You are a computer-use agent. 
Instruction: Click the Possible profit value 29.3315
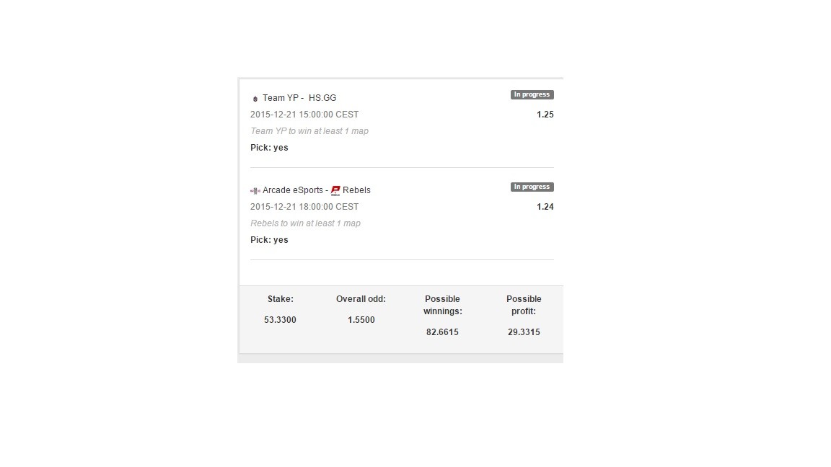[524, 332]
